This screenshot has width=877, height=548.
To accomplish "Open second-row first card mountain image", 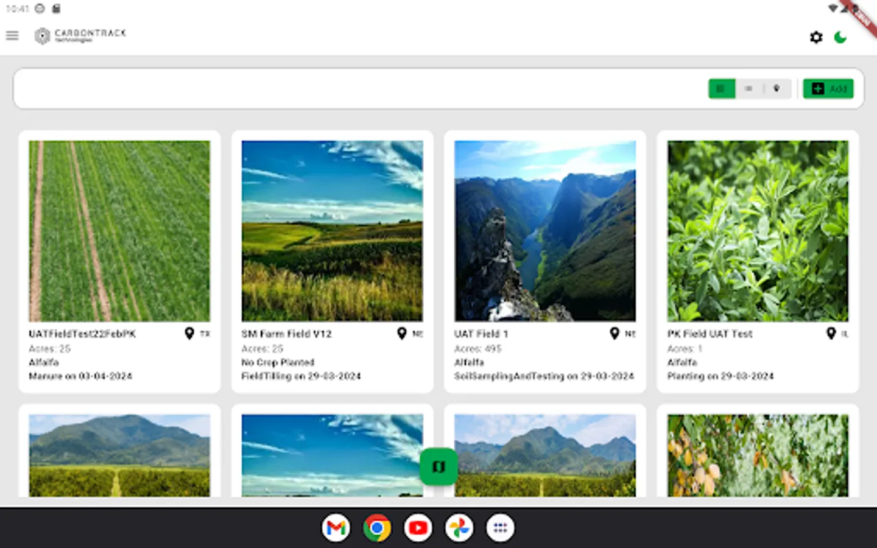I will pyautogui.click(x=119, y=455).
